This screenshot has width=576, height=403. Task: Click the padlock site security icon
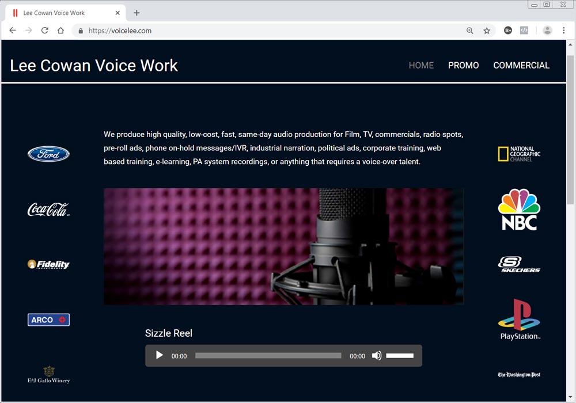(x=81, y=31)
